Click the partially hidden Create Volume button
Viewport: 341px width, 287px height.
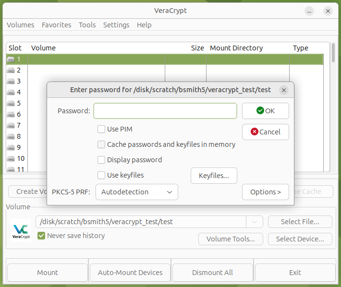tap(28, 191)
